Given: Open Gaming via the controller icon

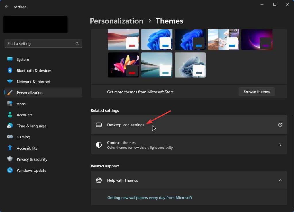Looking at the screenshot, I should tap(10, 137).
